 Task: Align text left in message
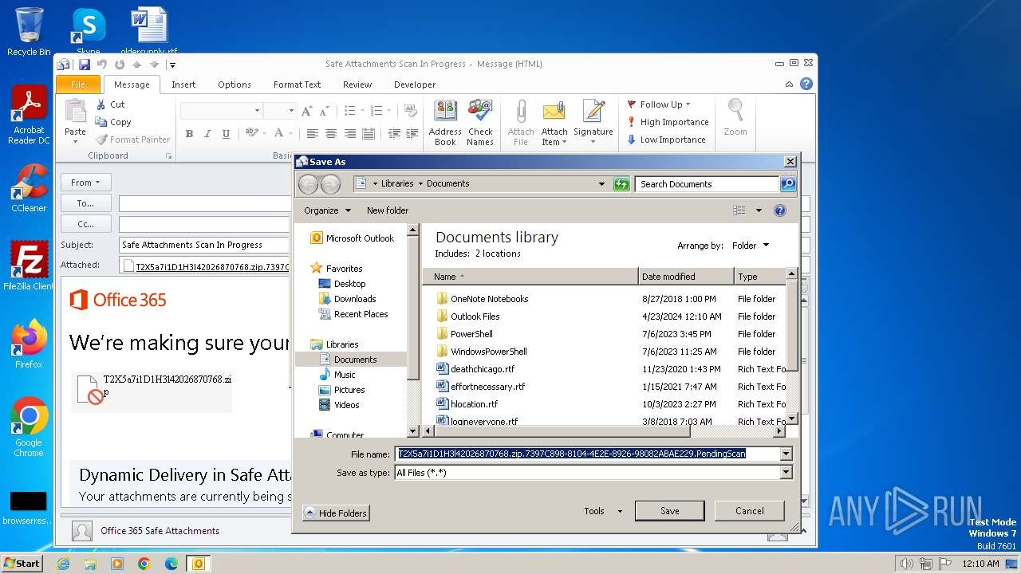click(x=312, y=134)
